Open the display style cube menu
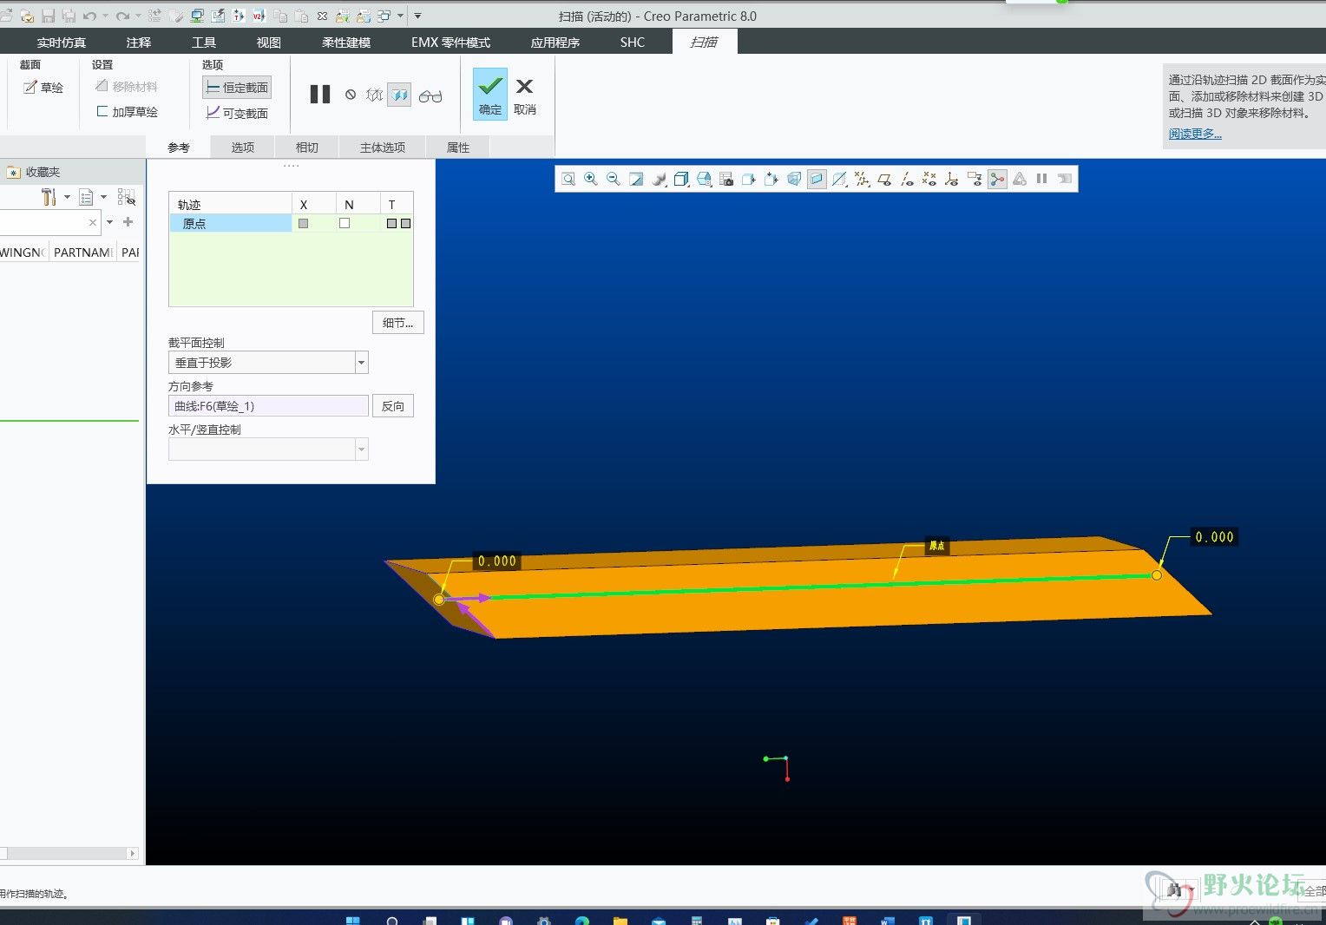The width and height of the screenshot is (1326, 925). coord(681,179)
